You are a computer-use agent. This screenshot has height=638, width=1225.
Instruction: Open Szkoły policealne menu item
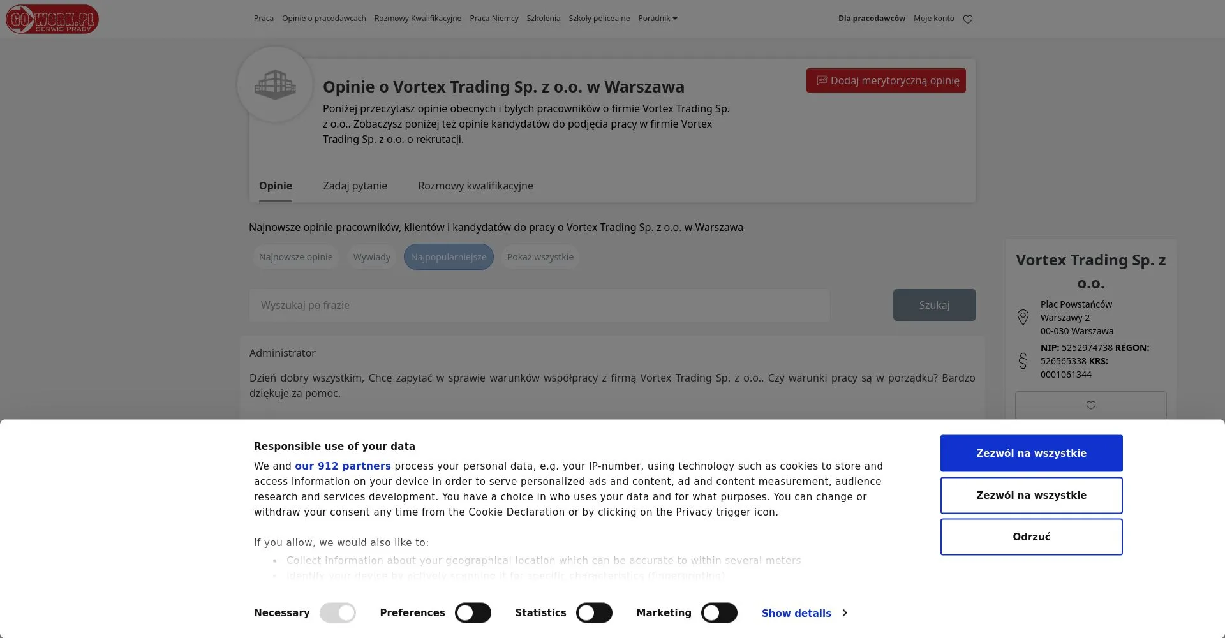pos(599,19)
